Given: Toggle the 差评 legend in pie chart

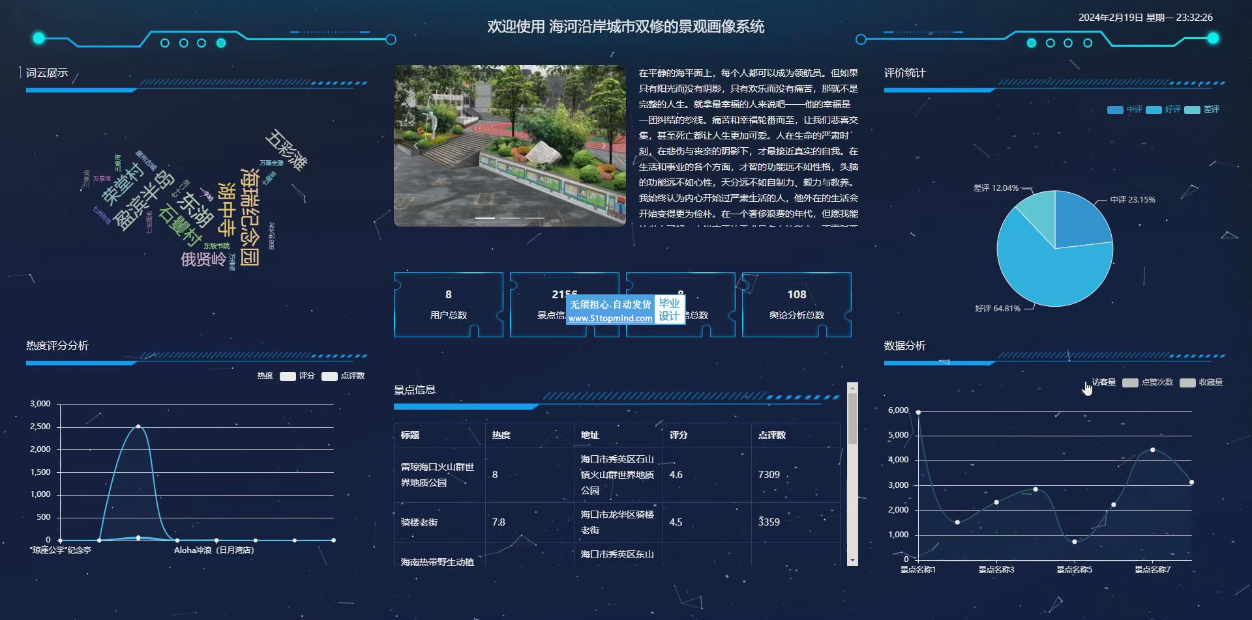Looking at the screenshot, I should 1202,109.
